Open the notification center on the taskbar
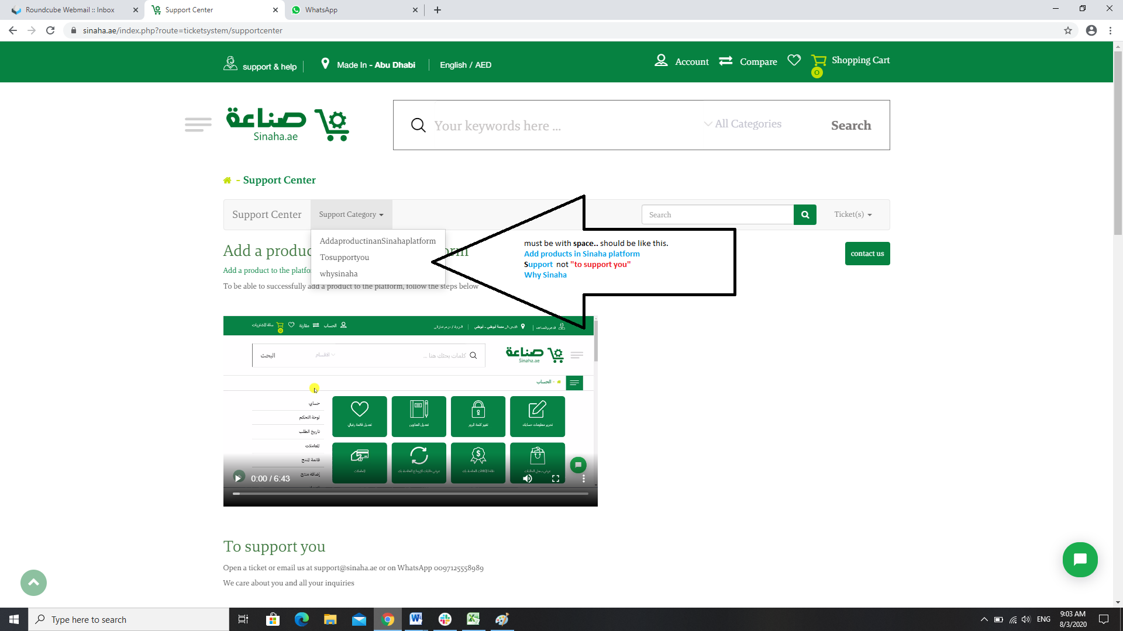Viewport: 1123px width, 631px height. (x=1104, y=619)
